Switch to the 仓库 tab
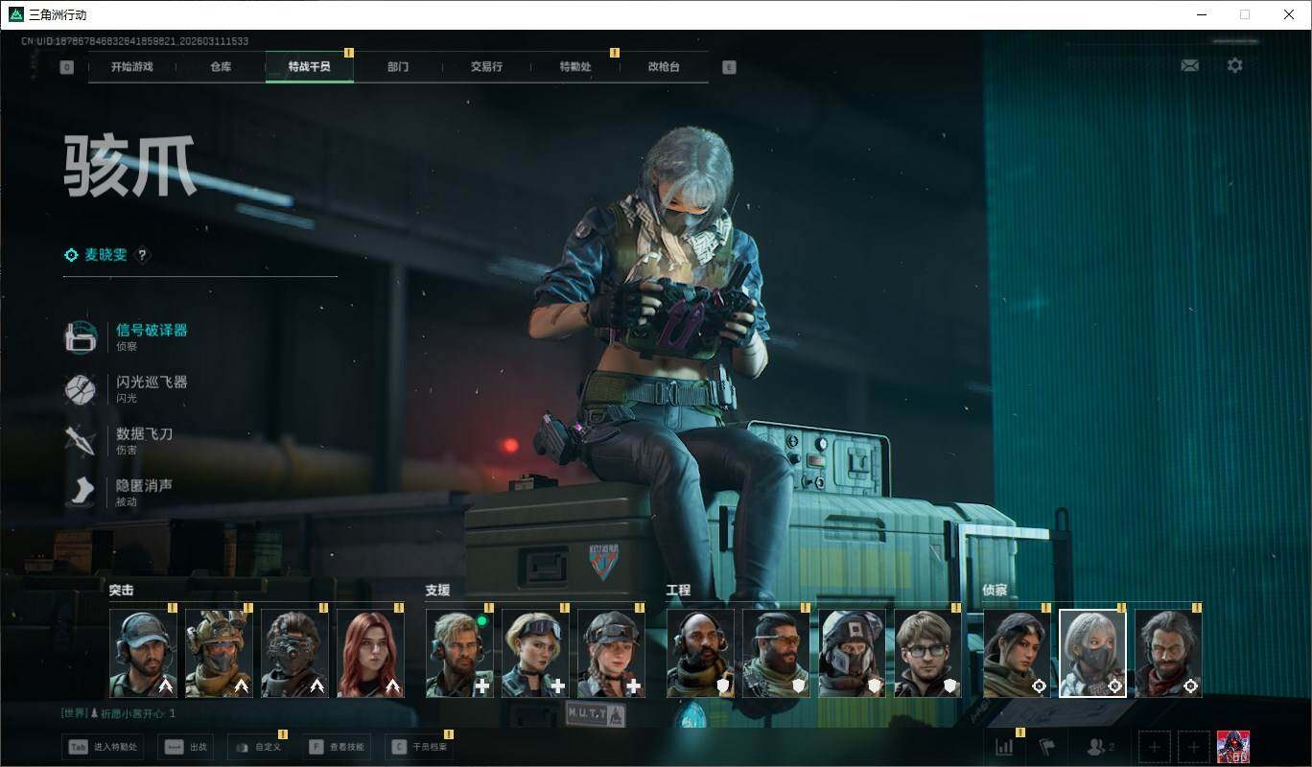Screen dimensions: 1312x767 click(x=221, y=67)
